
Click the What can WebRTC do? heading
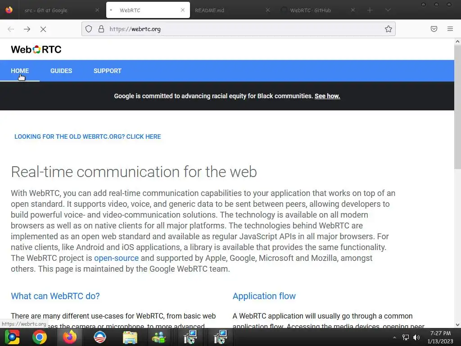pos(55,296)
